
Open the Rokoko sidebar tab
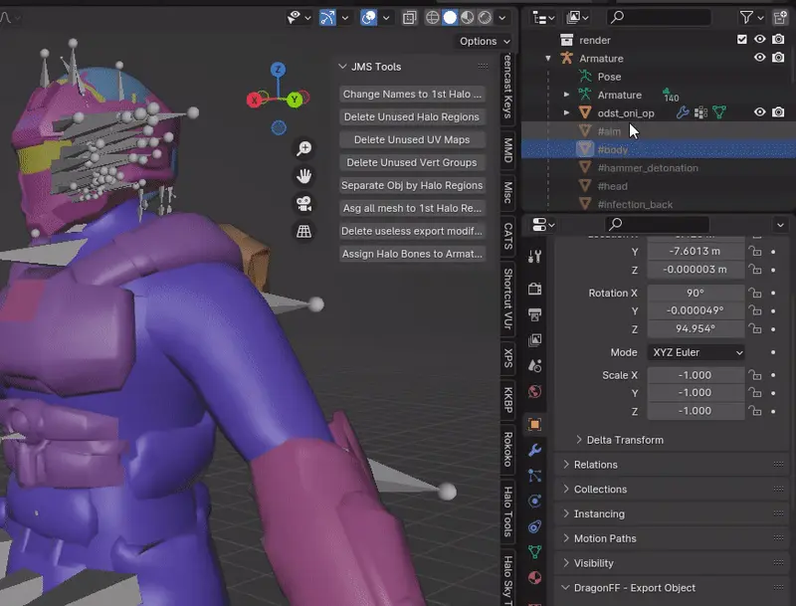507,450
